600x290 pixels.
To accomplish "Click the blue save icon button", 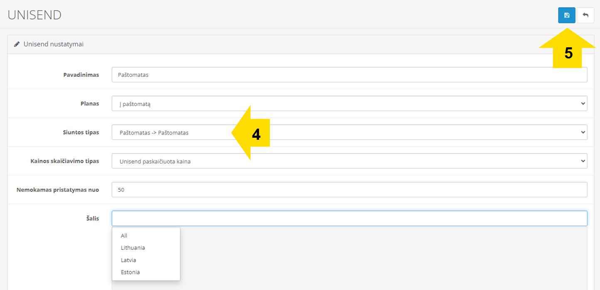I will 567,15.
